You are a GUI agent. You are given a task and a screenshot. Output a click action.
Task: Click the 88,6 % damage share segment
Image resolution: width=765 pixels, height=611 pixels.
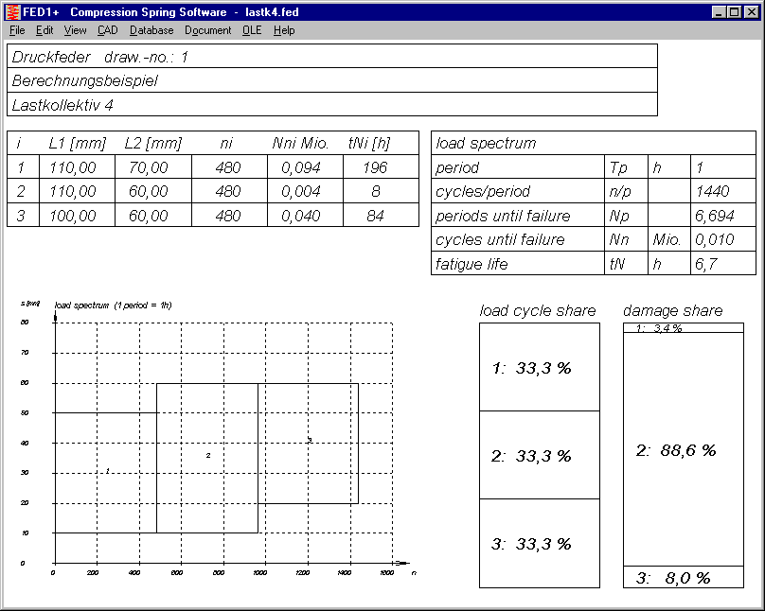point(683,450)
